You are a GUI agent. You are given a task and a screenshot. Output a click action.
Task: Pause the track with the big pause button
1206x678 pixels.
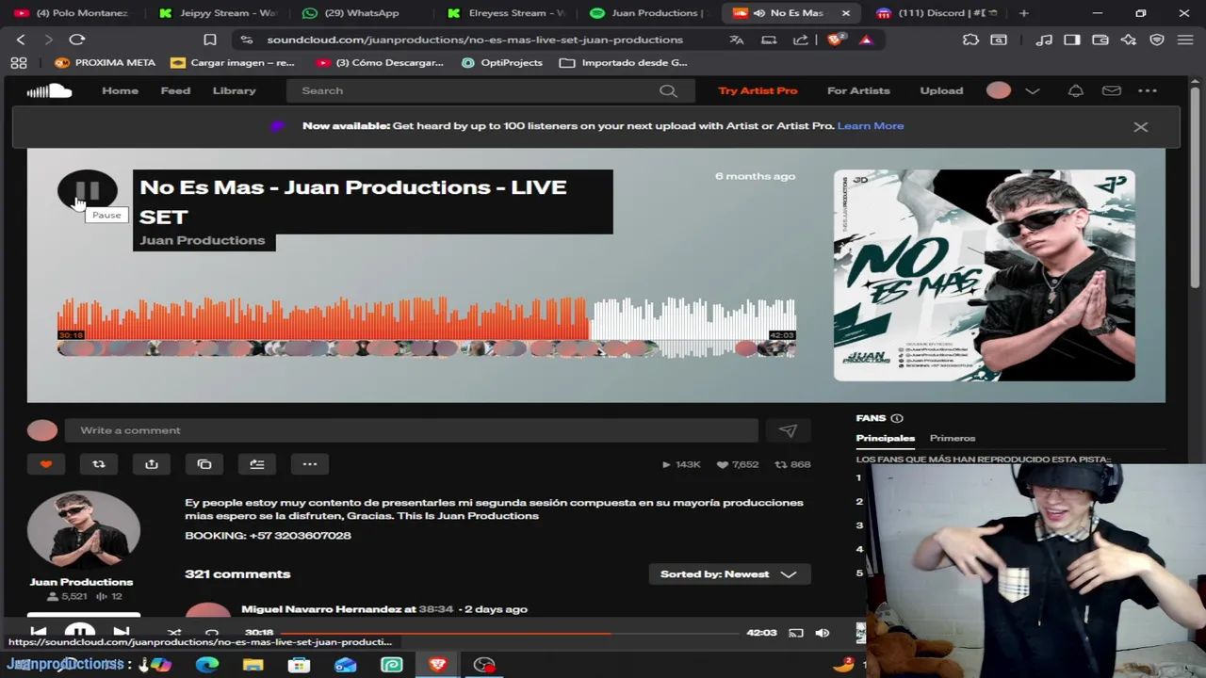[88, 191]
